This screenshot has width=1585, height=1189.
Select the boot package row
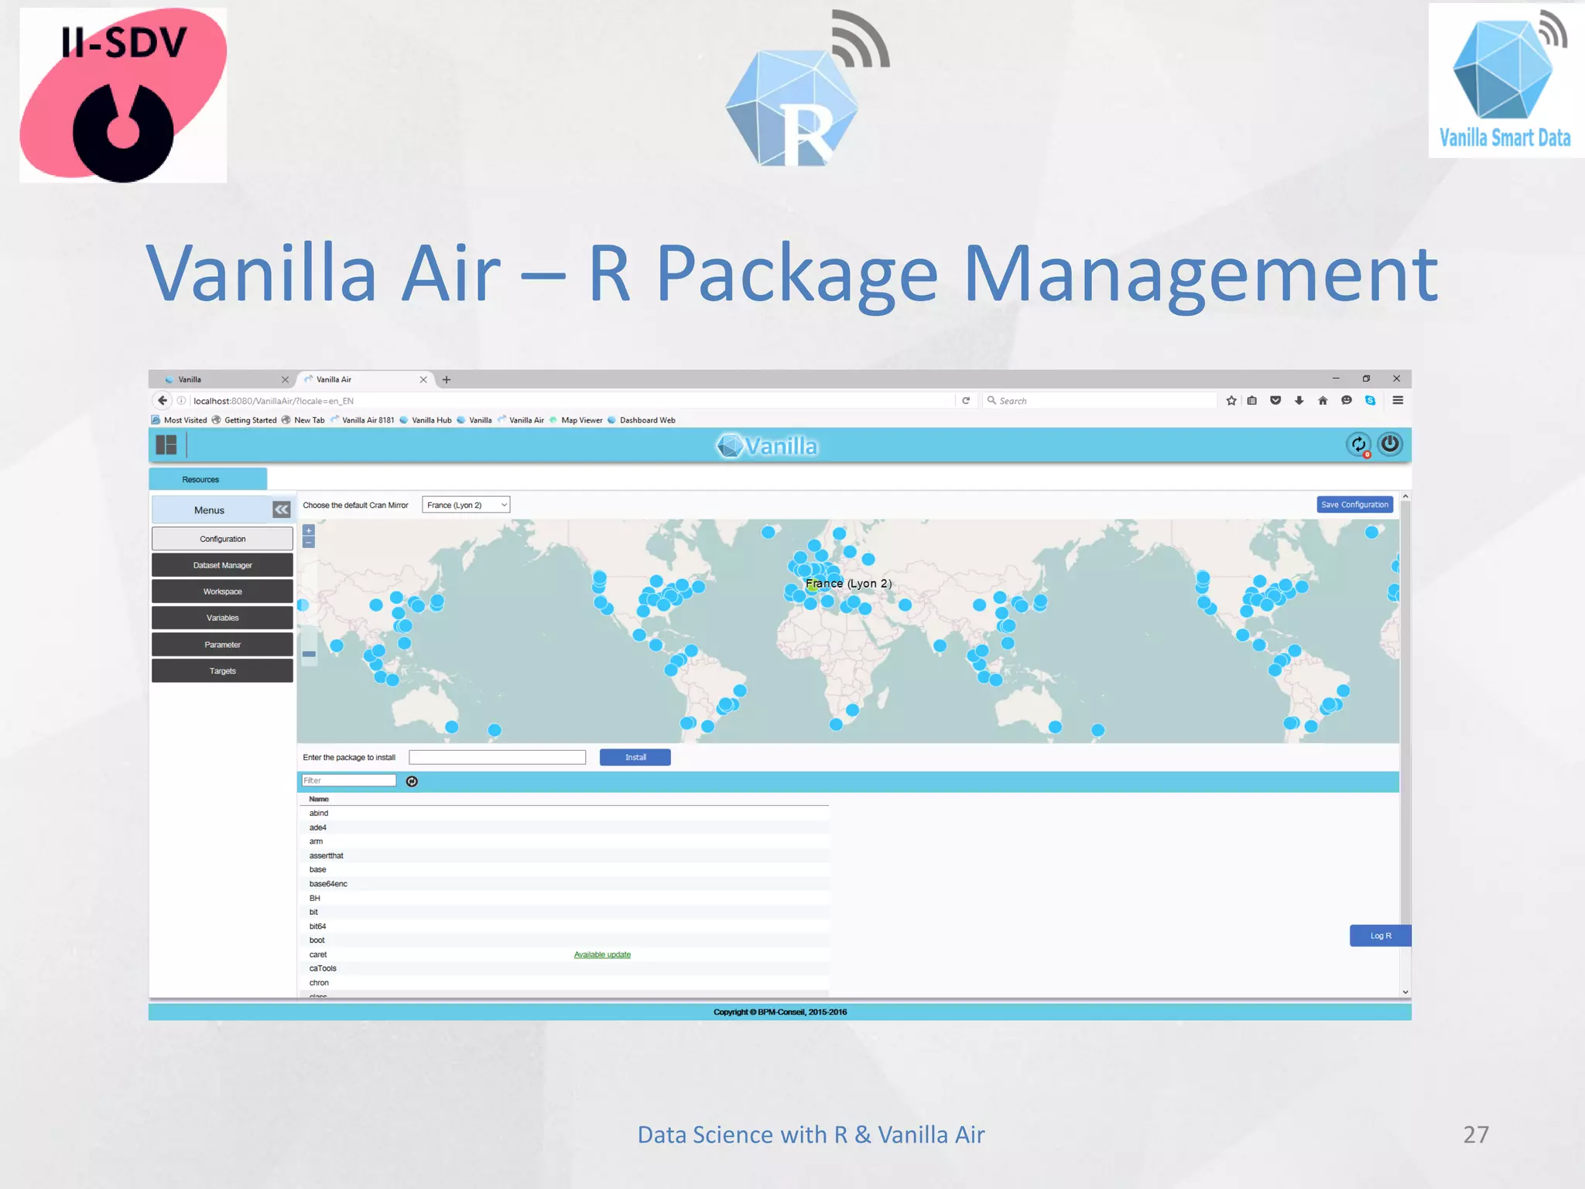(564, 941)
